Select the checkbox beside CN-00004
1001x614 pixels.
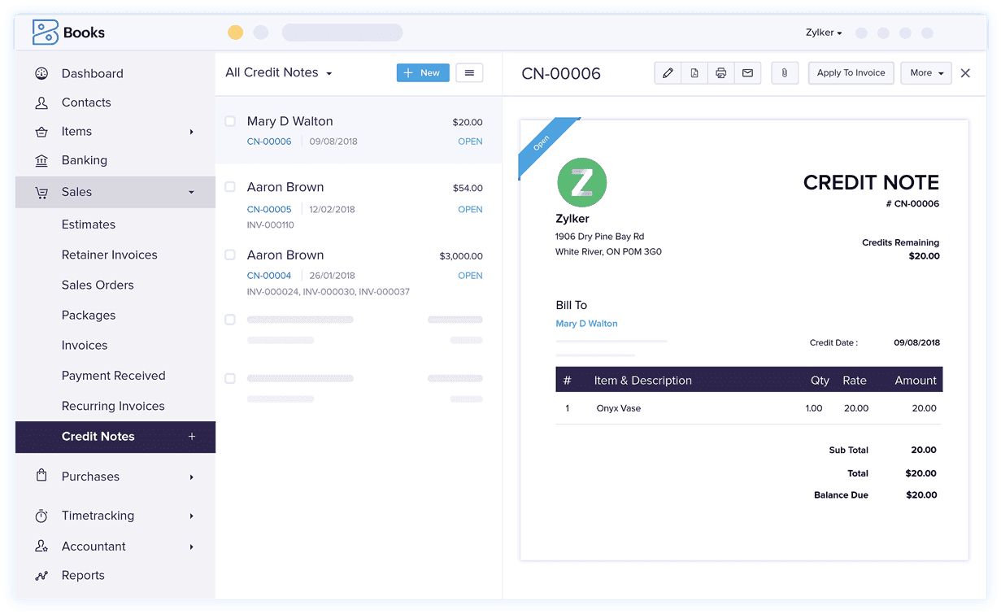pos(230,254)
